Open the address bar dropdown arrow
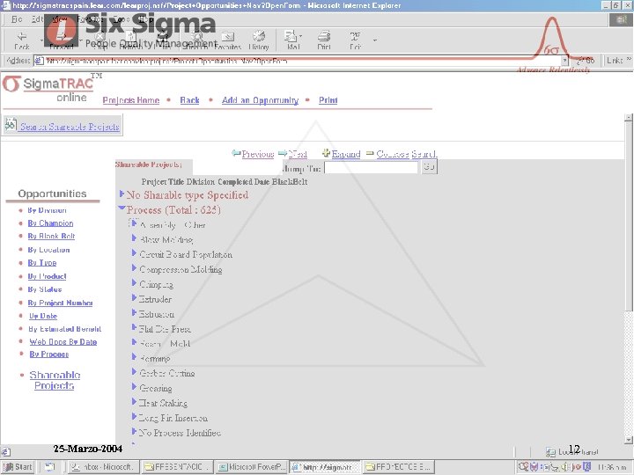 tap(564, 61)
